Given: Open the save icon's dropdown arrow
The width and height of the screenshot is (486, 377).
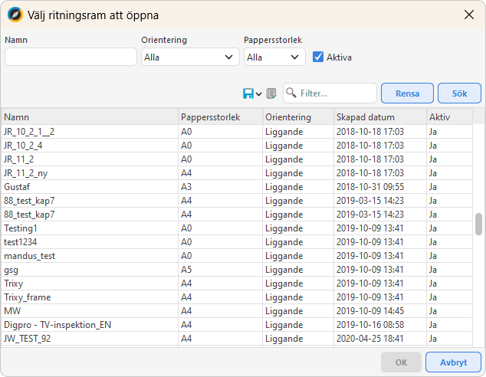Looking at the screenshot, I should click(258, 93).
